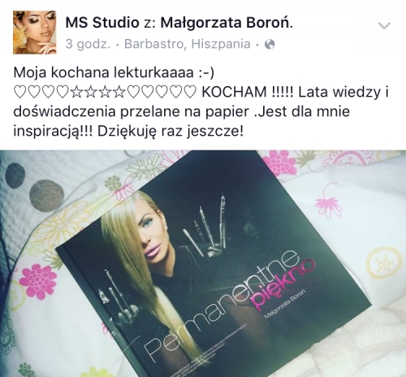Open Małgorzata Boroń's tagged profile link
406x377 pixels.
coord(227,23)
